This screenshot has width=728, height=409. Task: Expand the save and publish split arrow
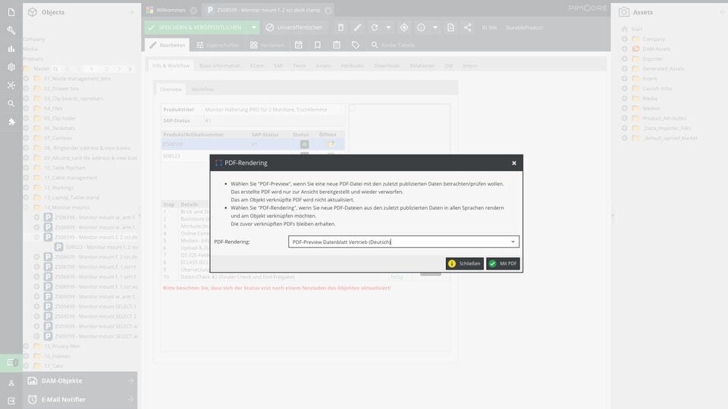[253, 27]
